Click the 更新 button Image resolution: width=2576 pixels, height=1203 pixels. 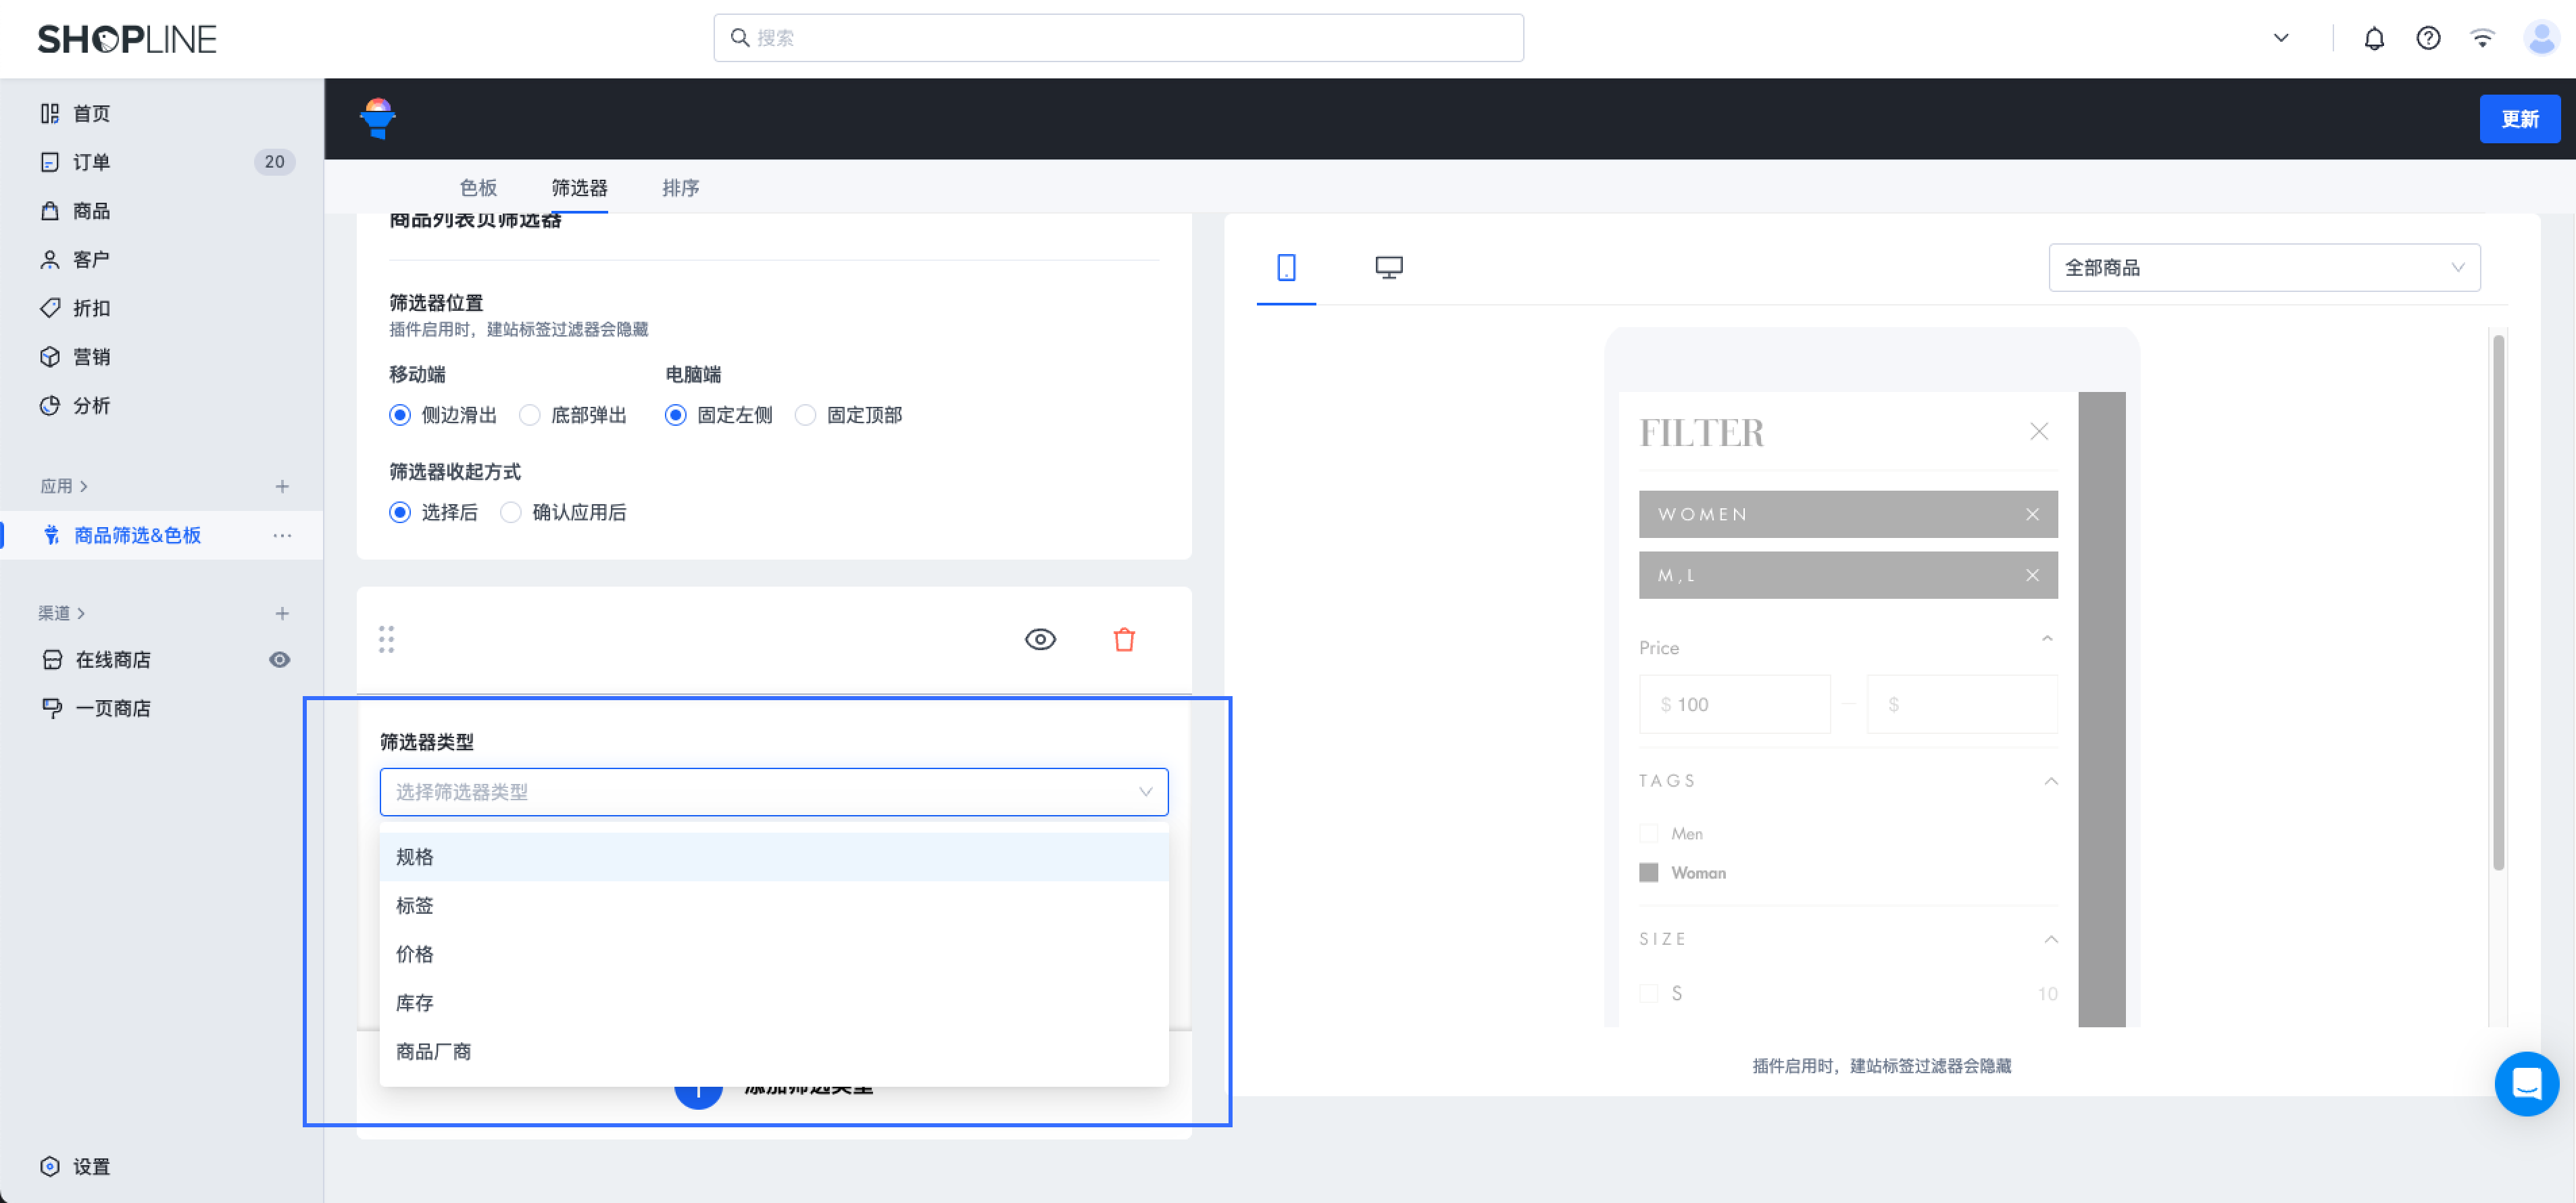click(x=2520, y=118)
